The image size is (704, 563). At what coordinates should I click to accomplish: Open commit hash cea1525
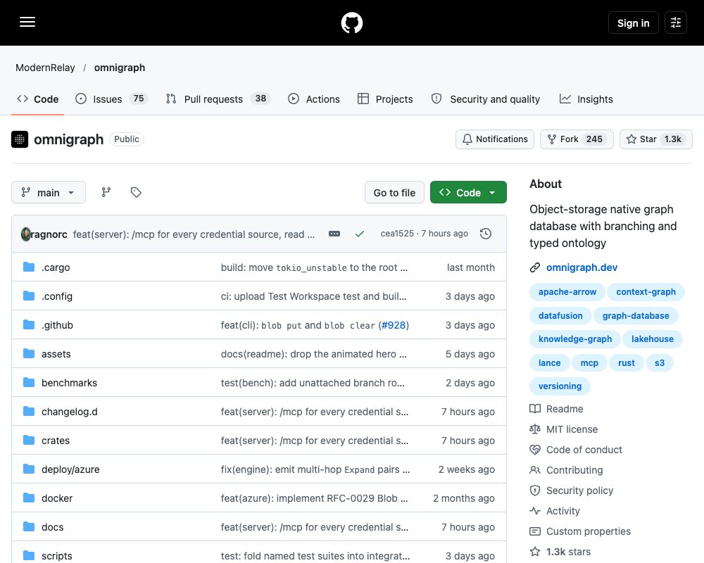tap(397, 234)
